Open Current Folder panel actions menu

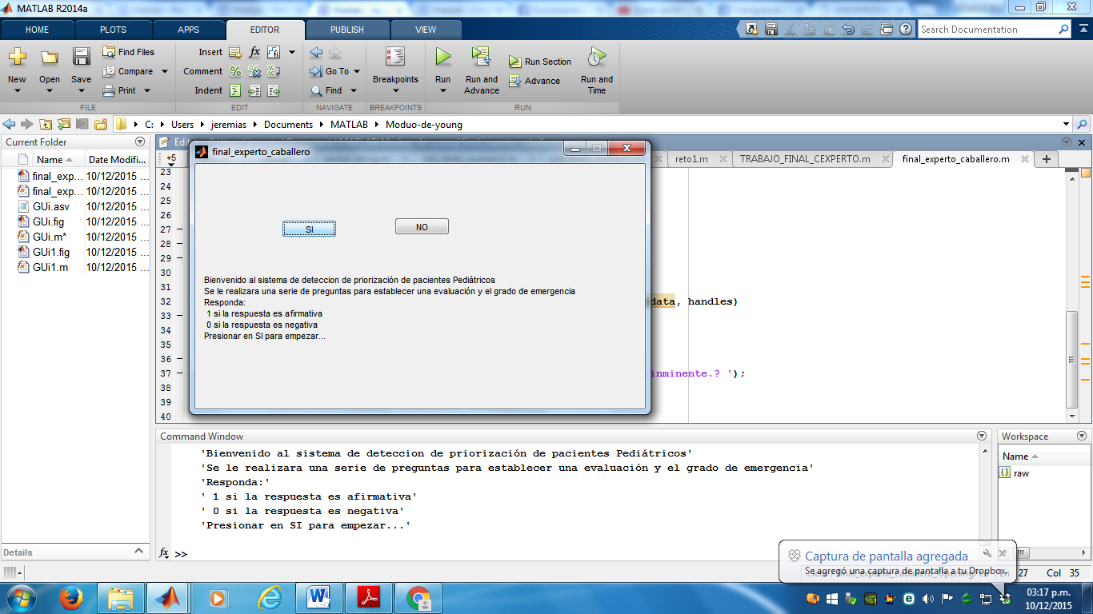tap(140, 142)
